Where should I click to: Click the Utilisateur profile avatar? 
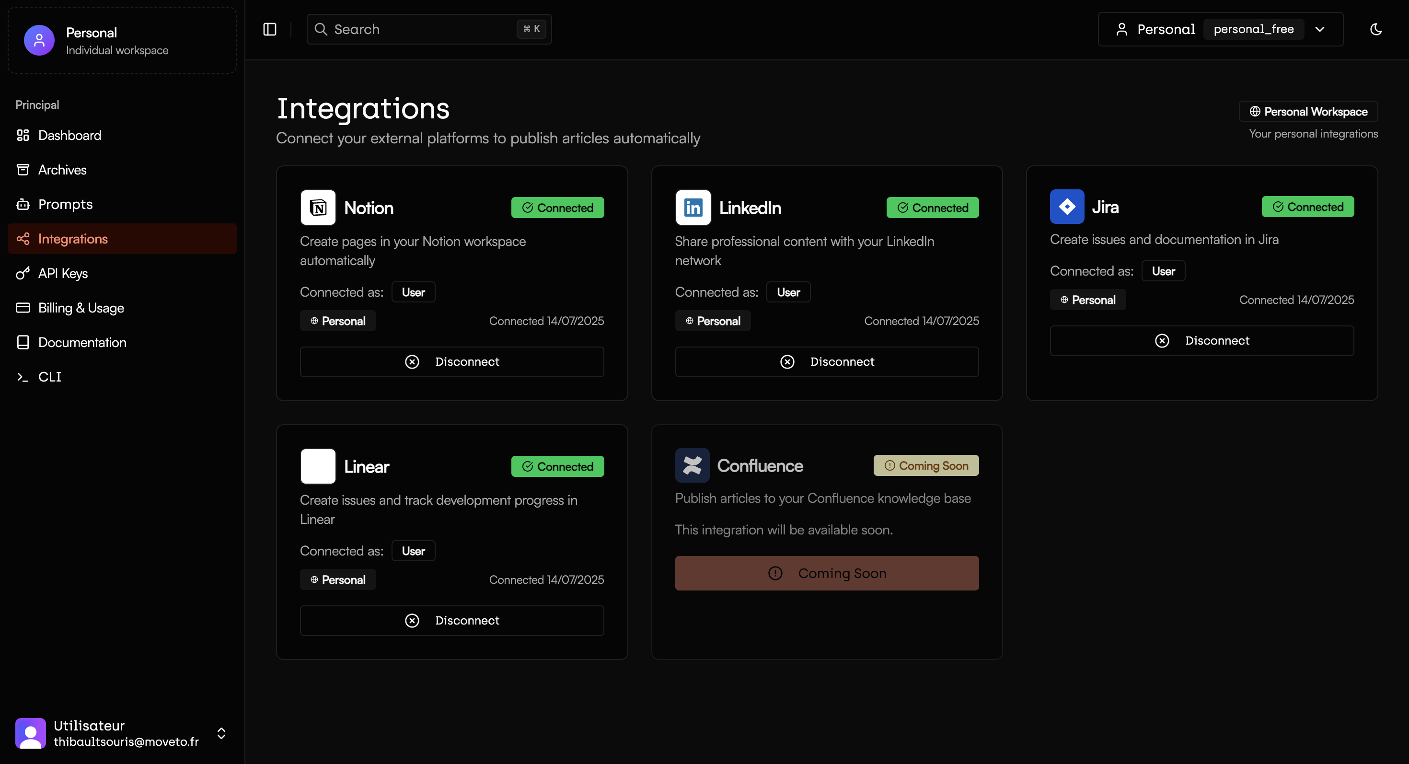click(31, 733)
